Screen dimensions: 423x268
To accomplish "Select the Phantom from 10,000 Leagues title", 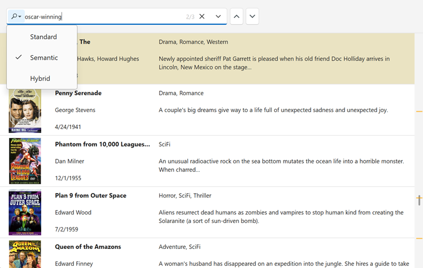I will [103, 144].
